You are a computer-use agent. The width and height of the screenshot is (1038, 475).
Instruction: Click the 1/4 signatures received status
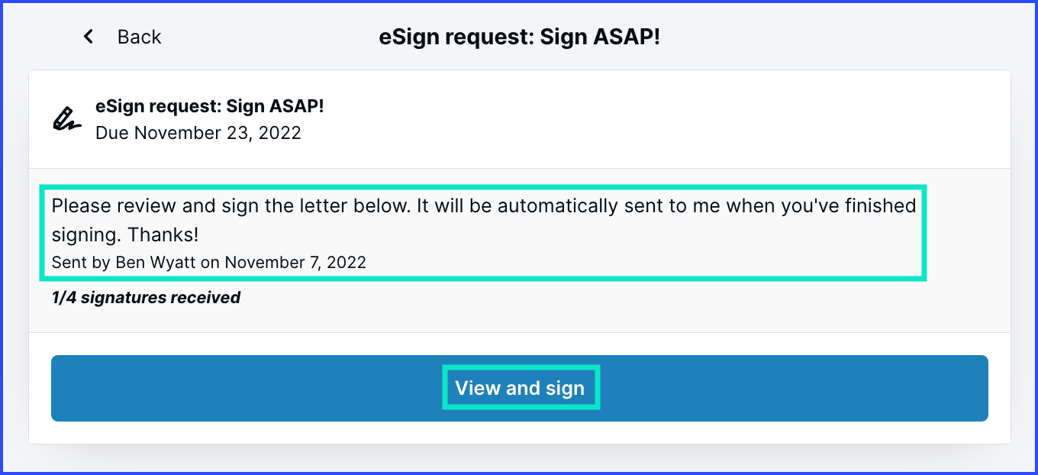point(146,298)
